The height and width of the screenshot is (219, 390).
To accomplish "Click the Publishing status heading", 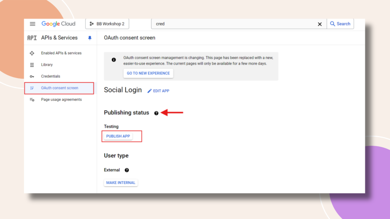I will pyautogui.click(x=126, y=113).
